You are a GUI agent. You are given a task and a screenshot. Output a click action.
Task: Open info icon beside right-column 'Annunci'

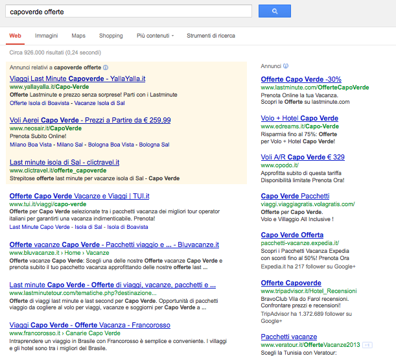click(286, 66)
